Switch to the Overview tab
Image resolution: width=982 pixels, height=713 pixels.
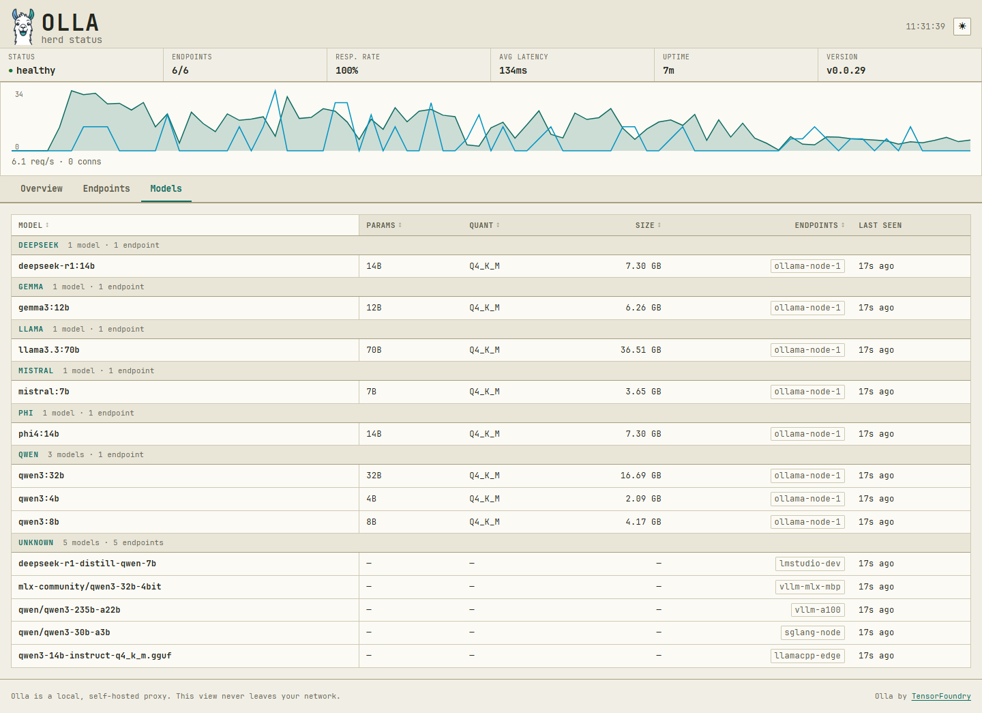click(42, 189)
